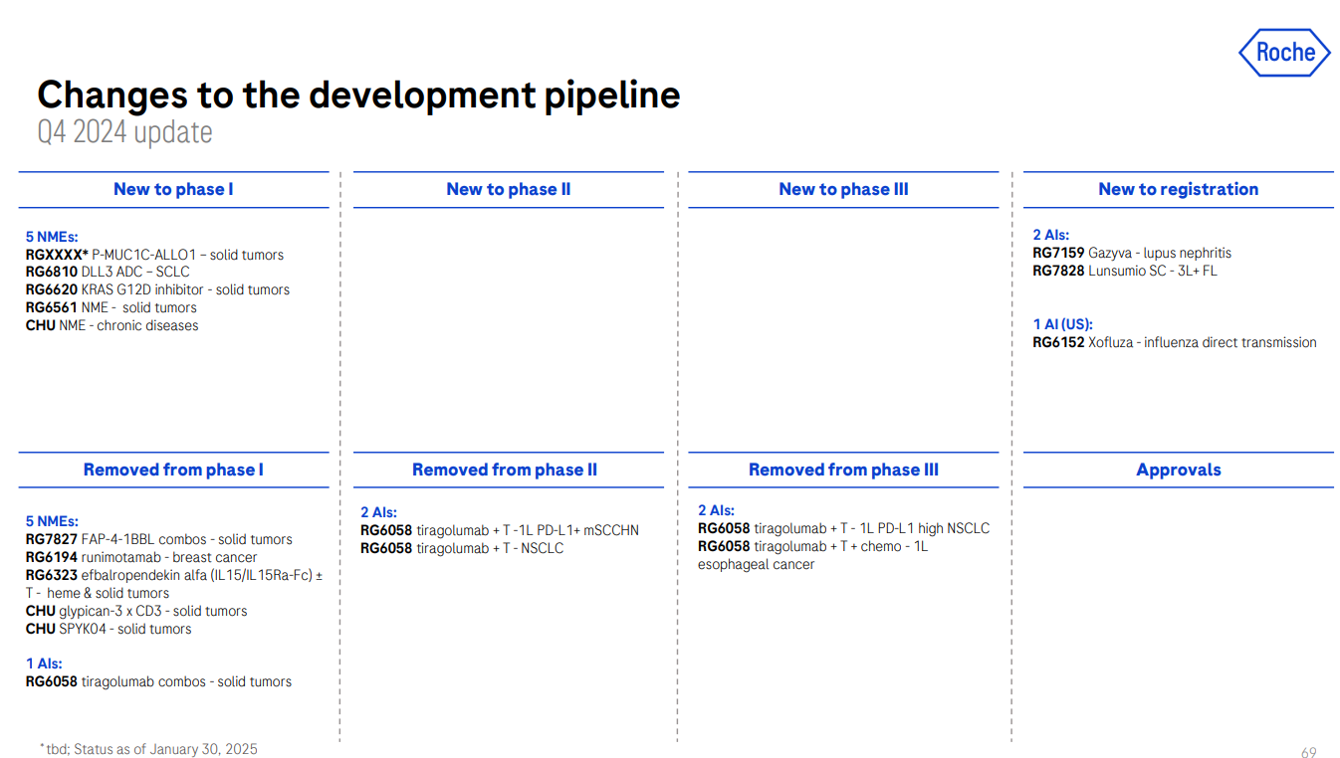Select the RG6194 runimotamab breast cancer entry
This screenshot has width=1340, height=758.
(141, 557)
